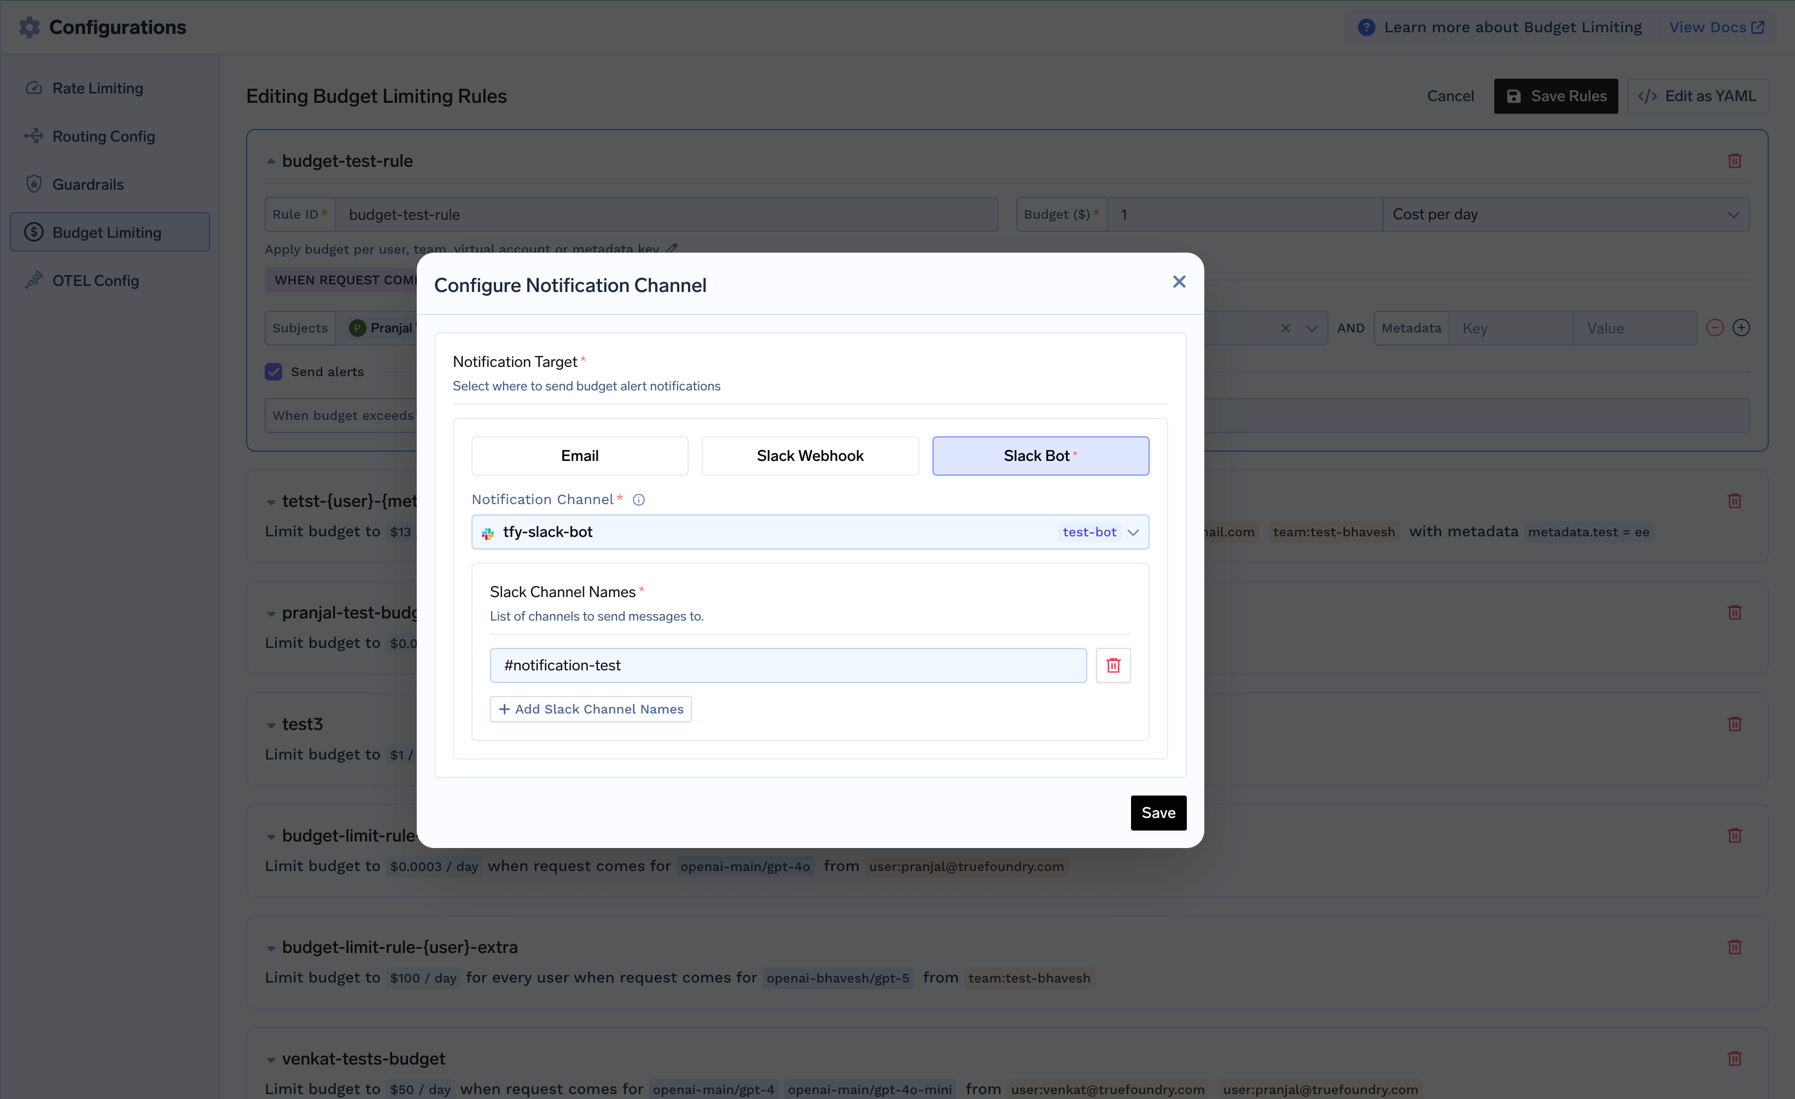This screenshot has width=1795, height=1099.
Task: Delete the budget-test-rule using its trash icon
Action: (x=1734, y=160)
